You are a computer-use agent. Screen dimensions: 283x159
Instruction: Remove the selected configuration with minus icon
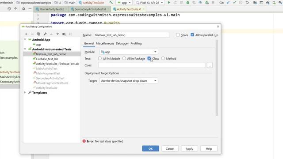pos(32,34)
